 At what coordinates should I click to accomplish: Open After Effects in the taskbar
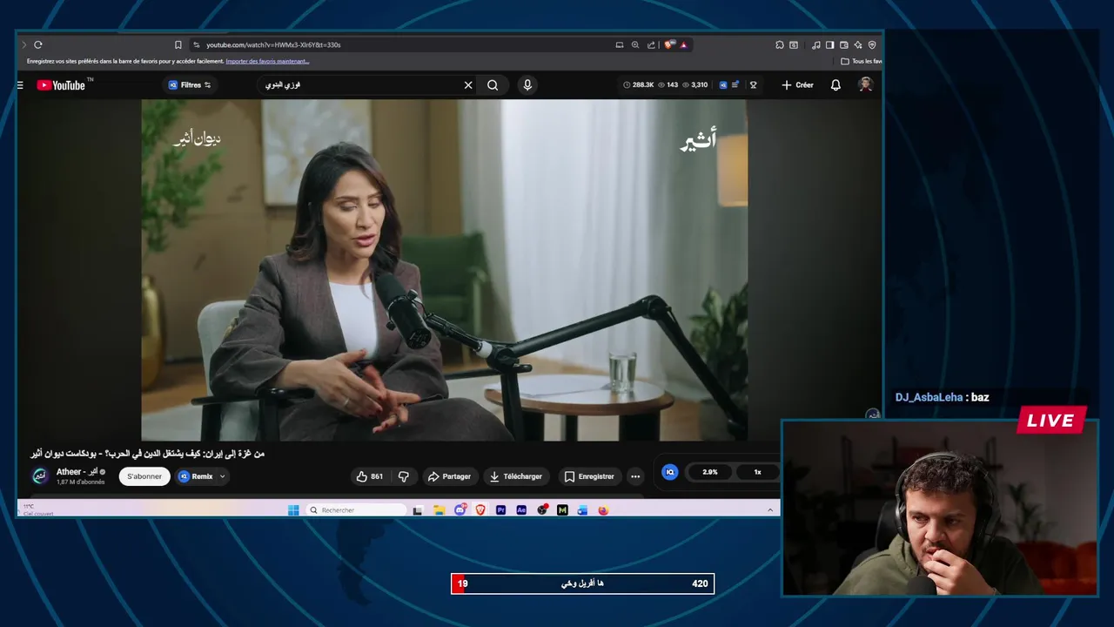[521, 510]
